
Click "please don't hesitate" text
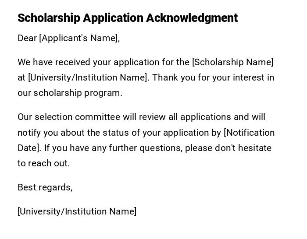[228, 148]
